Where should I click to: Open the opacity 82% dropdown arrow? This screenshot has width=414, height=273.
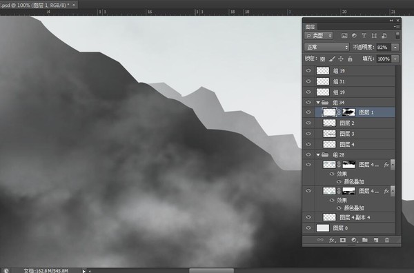tap(395, 48)
